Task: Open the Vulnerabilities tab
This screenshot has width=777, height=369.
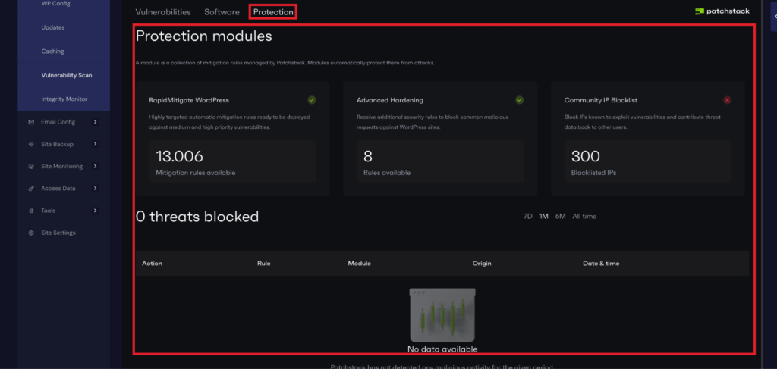Action: 163,12
